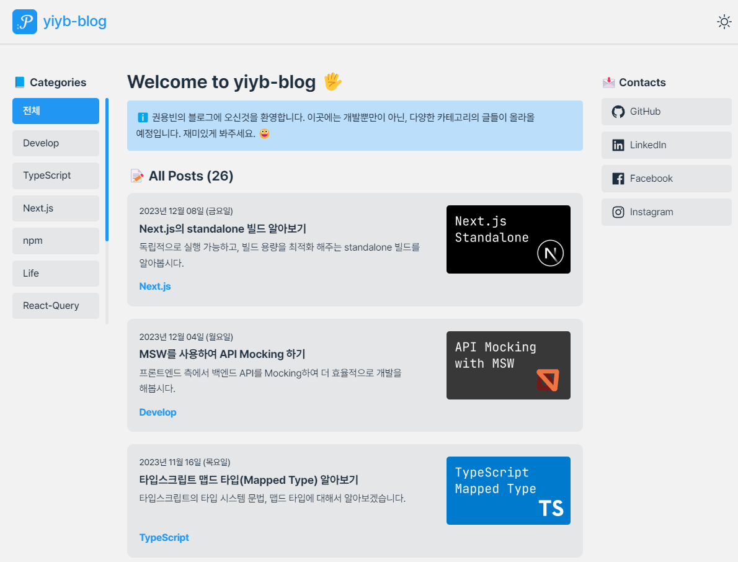
Task: Filter posts by TypeScript in sidebar
Action: pyautogui.click(x=56, y=176)
